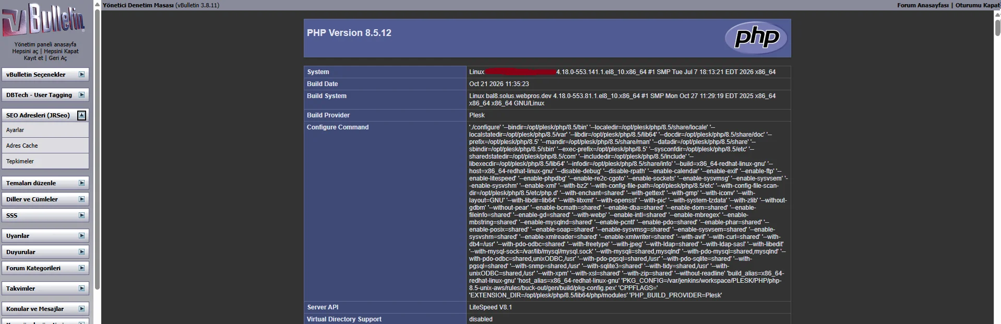Click PHP Version 8.5.12 heading
The height and width of the screenshot is (324, 1001).
click(349, 33)
